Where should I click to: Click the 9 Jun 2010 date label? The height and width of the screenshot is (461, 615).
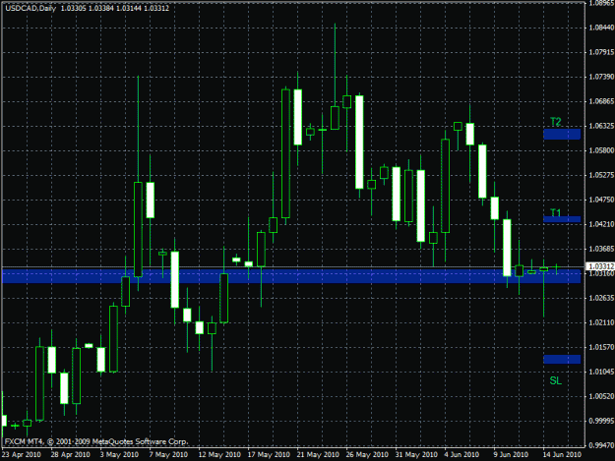(511, 455)
